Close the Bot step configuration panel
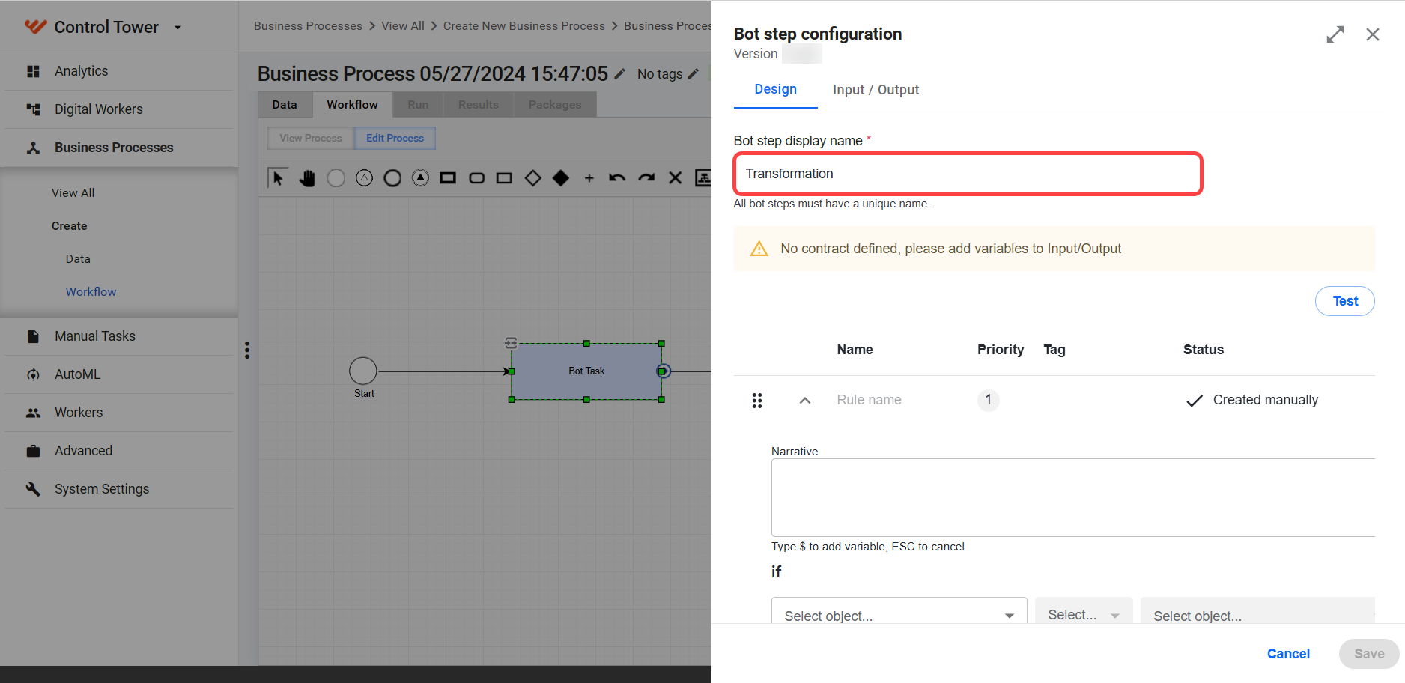The image size is (1405, 683). point(1373,34)
